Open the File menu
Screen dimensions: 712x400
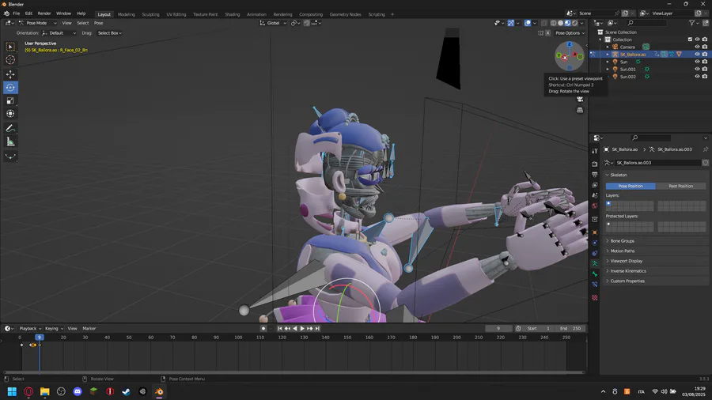(17, 13)
